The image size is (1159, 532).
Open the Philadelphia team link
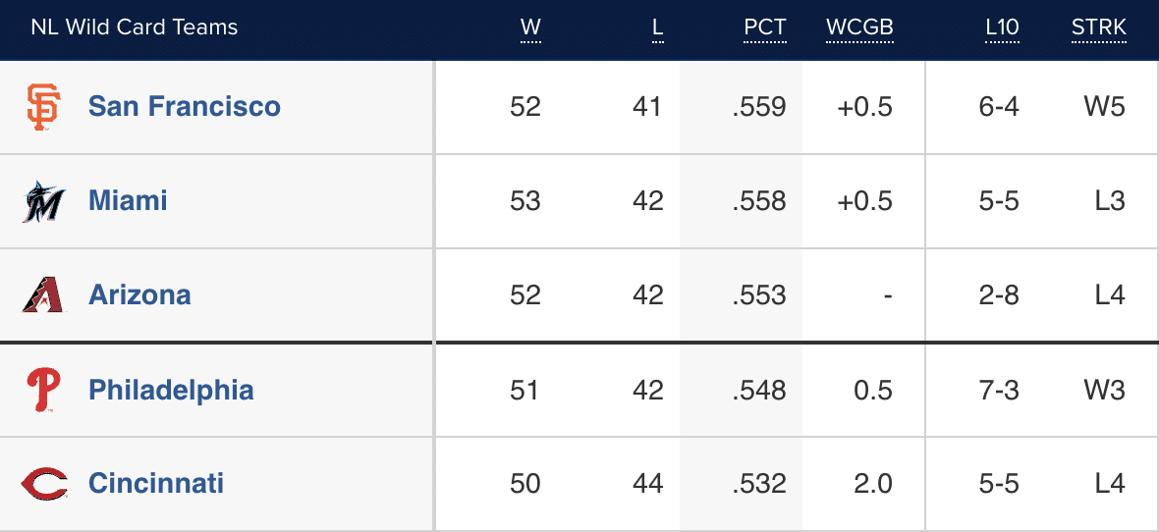pyautogui.click(x=171, y=390)
